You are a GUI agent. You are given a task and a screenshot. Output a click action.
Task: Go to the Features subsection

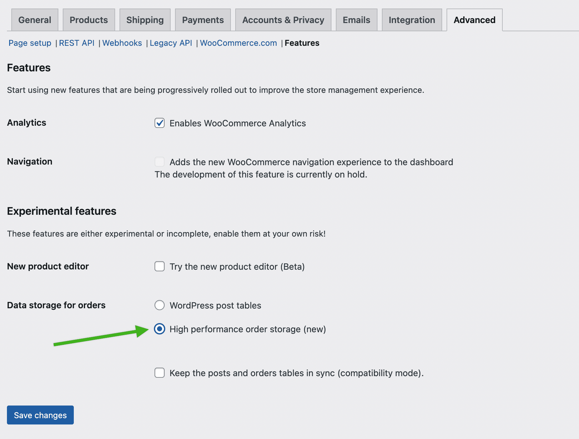301,43
